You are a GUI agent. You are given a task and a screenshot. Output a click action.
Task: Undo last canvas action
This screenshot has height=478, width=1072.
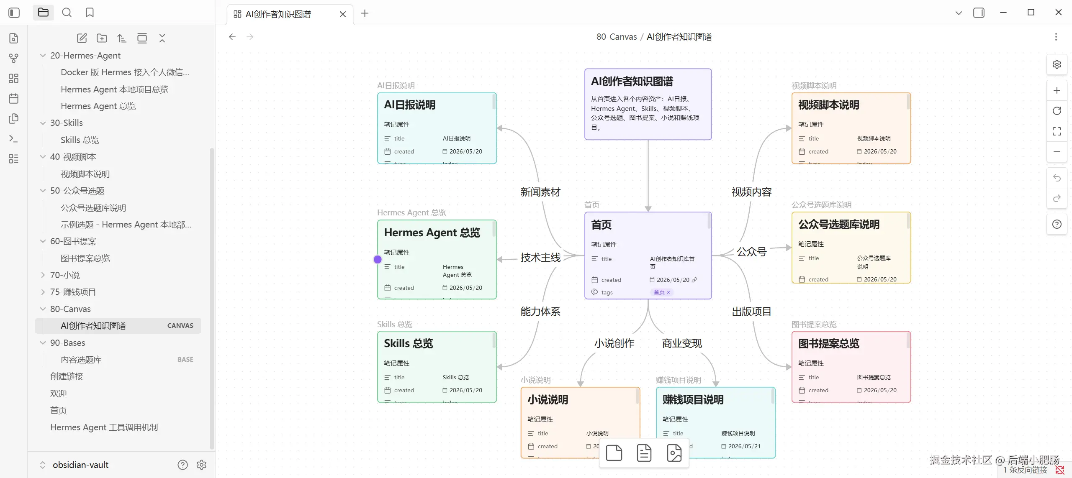tap(1057, 178)
